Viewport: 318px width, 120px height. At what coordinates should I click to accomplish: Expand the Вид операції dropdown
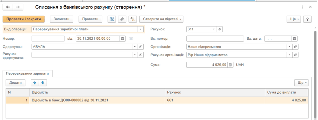click(x=141, y=29)
